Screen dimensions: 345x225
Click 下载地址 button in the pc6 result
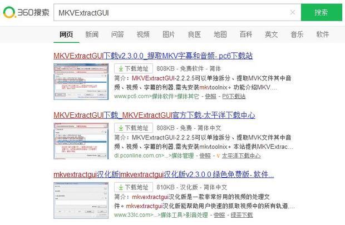(x=134, y=68)
